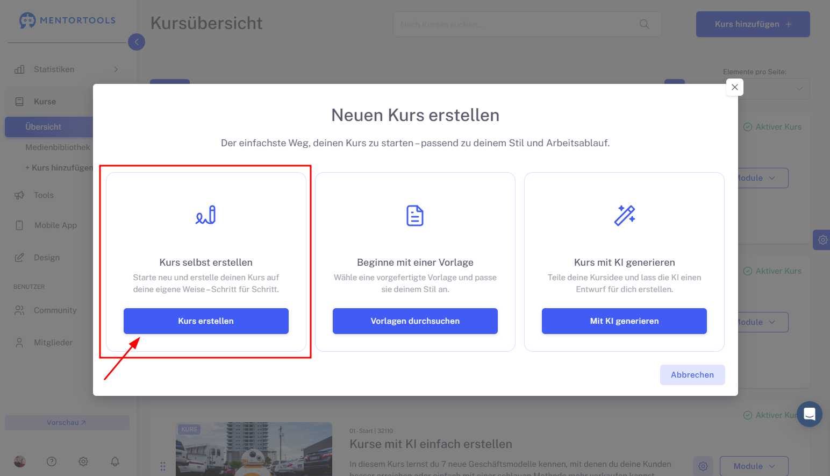Open notifications bell icon
This screenshot has height=476, width=830.
[115, 461]
